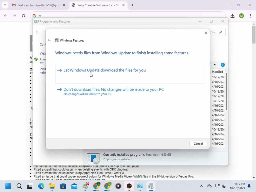Open taskbar Search
The image size is (256, 192).
click(x=19, y=186)
